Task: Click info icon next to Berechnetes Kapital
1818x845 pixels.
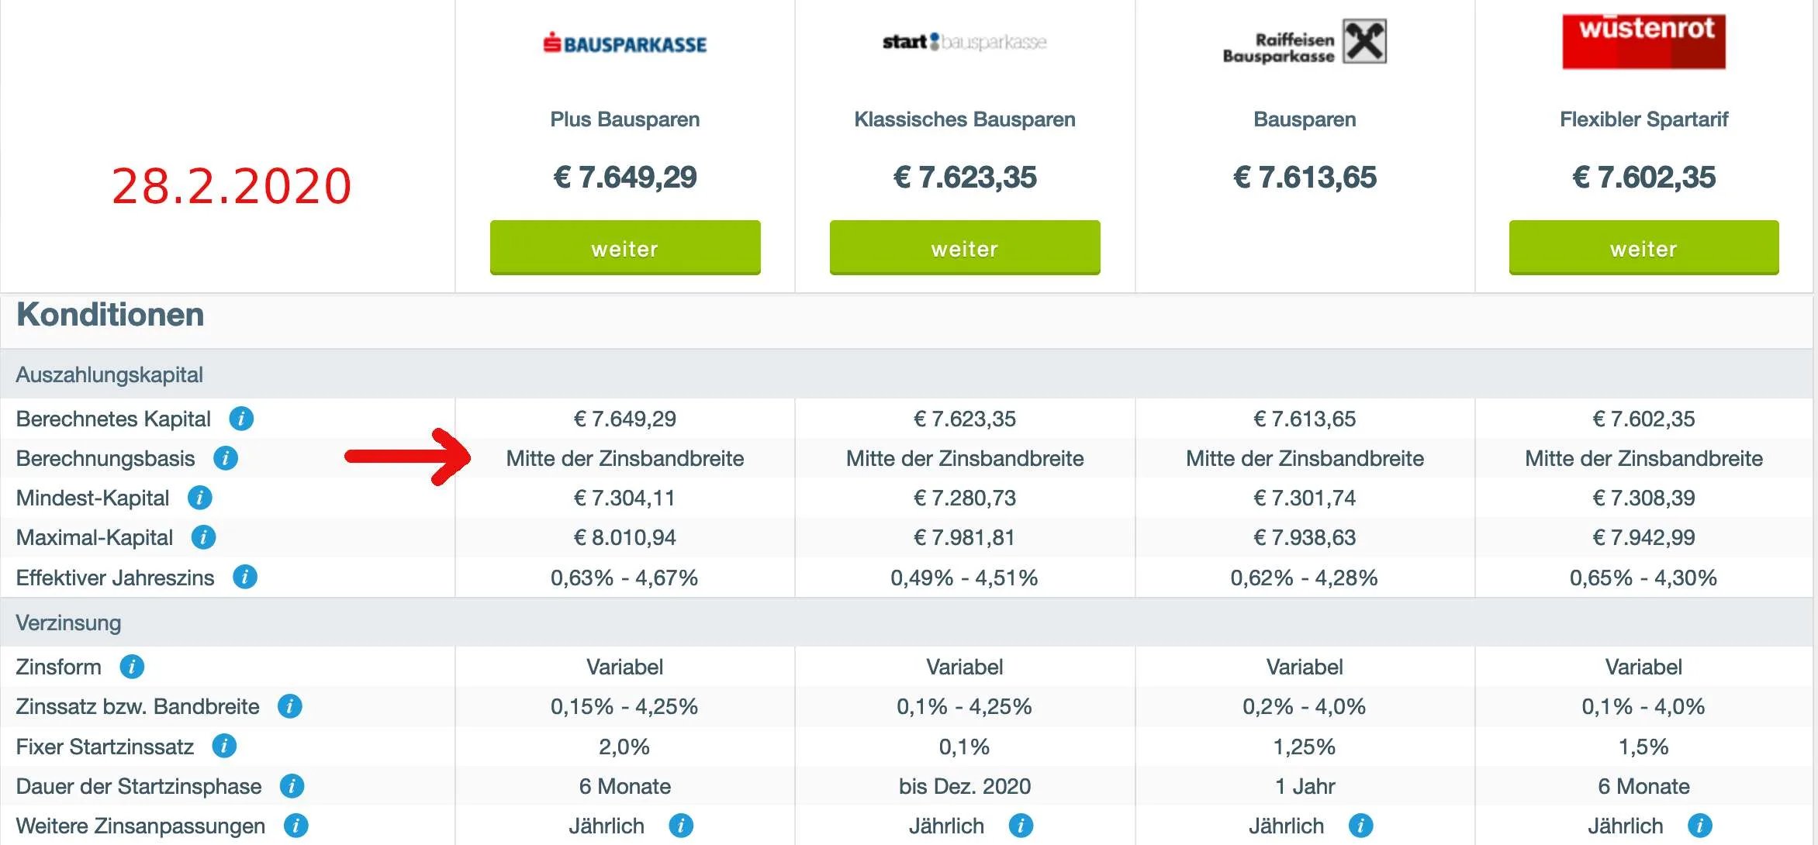Action: (241, 419)
